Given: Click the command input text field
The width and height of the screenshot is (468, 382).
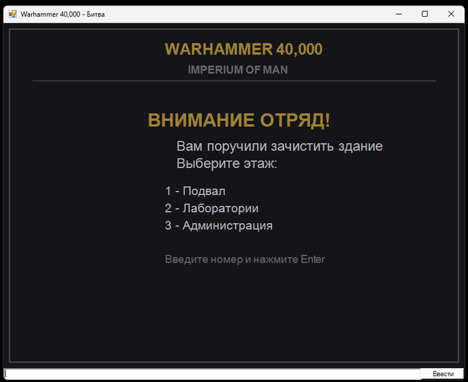Looking at the screenshot, I should (x=212, y=374).
